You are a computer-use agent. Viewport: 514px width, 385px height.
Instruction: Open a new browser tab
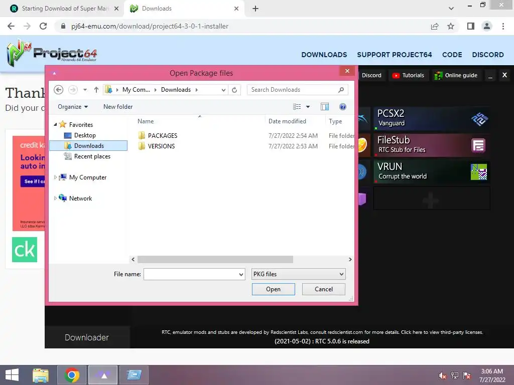[x=255, y=9]
